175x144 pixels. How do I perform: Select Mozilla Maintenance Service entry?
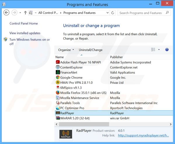(80, 98)
